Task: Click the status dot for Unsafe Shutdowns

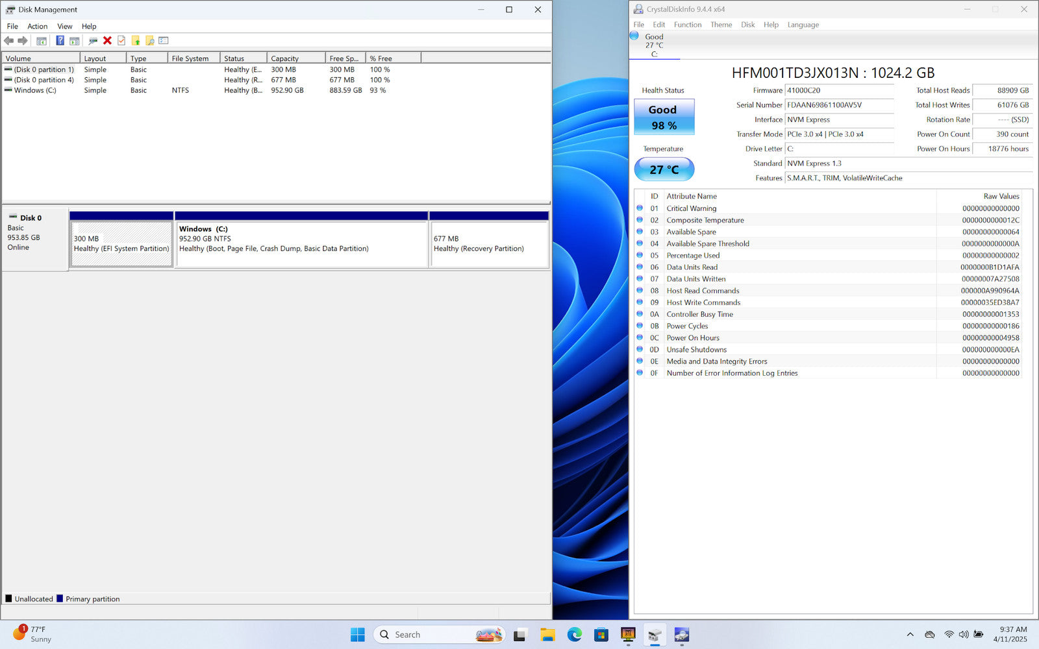Action: coord(640,349)
